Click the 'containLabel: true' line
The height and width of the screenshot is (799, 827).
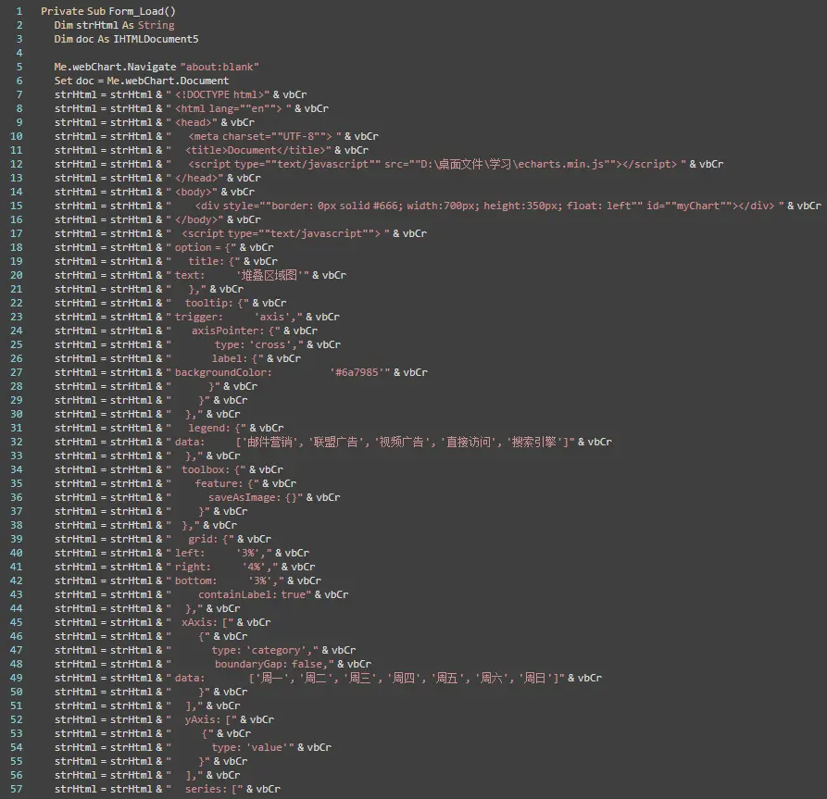pyautogui.click(x=201, y=594)
